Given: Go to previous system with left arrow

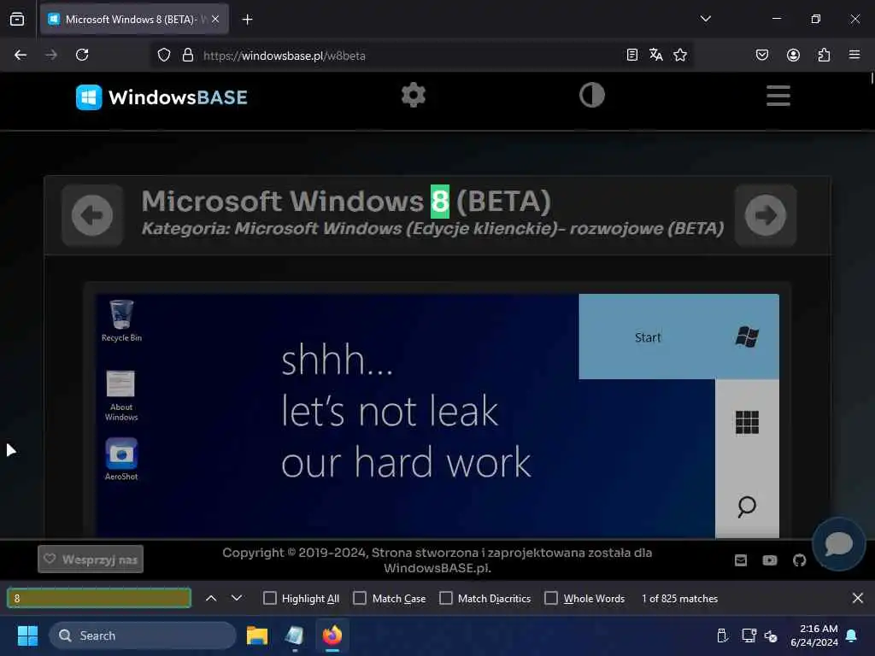Looking at the screenshot, I should click(x=92, y=215).
